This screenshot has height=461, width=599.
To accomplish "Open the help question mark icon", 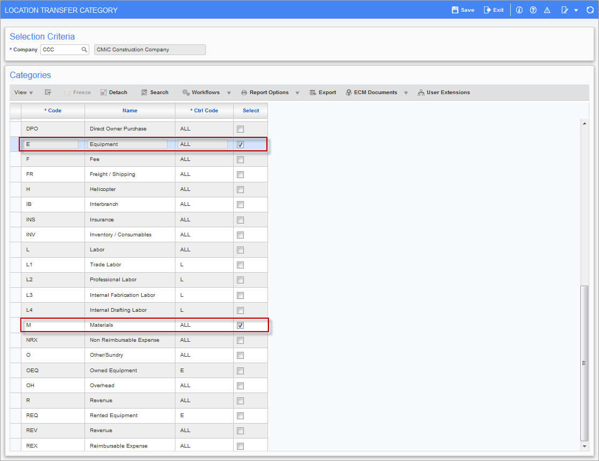I will (533, 10).
